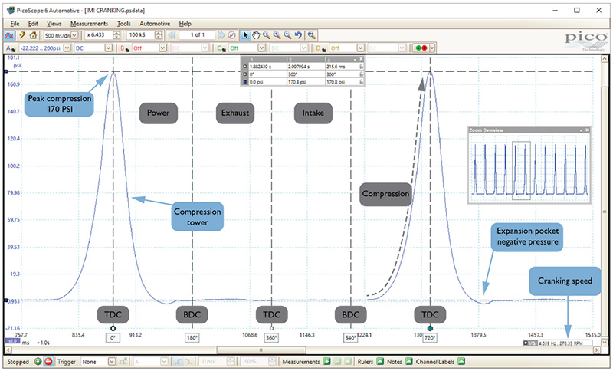Open the timebase 500 ms/div dropdown
Screen dimensions: 613x371
[x=74, y=35]
